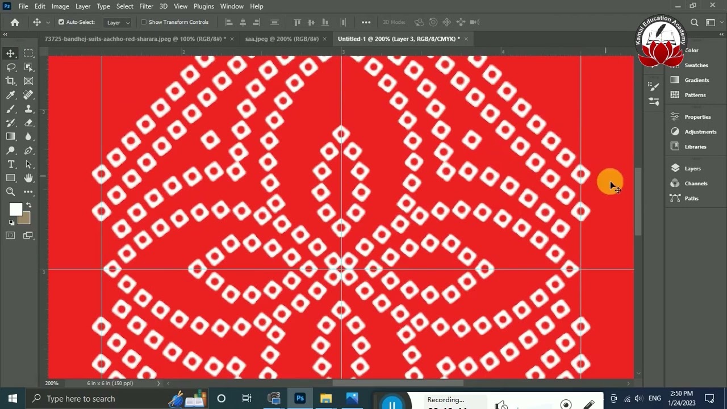The width and height of the screenshot is (727, 409).
Task: Open the align and distribute more options
Action: (366, 22)
